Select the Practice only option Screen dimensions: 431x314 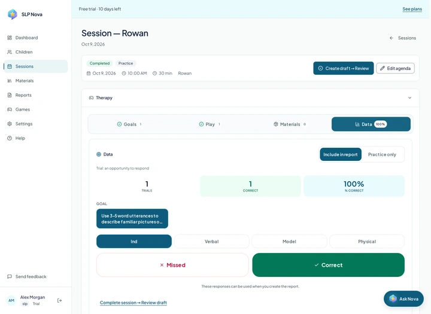point(382,154)
